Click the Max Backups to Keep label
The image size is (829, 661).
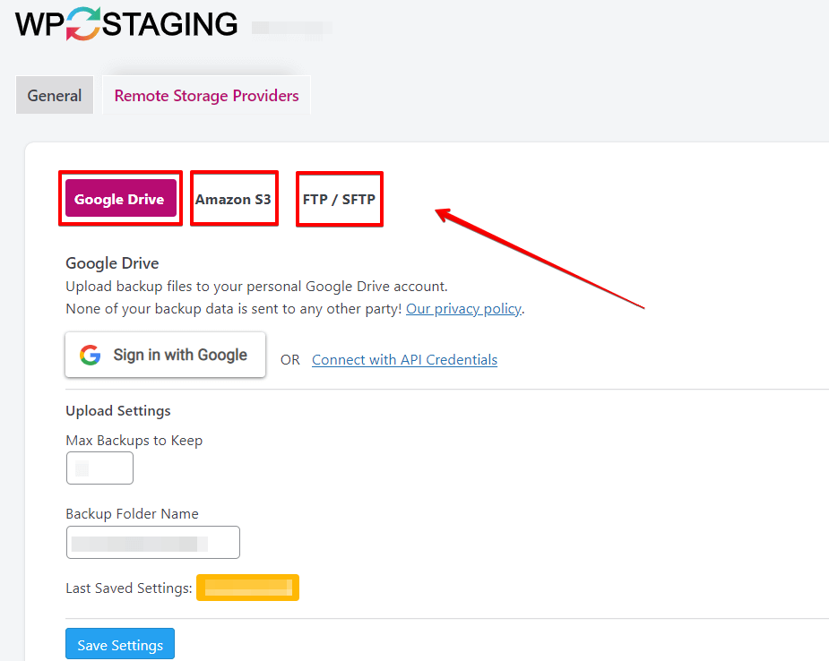[x=134, y=440]
